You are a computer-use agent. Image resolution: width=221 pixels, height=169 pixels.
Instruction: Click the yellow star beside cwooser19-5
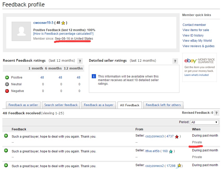click(63, 23)
